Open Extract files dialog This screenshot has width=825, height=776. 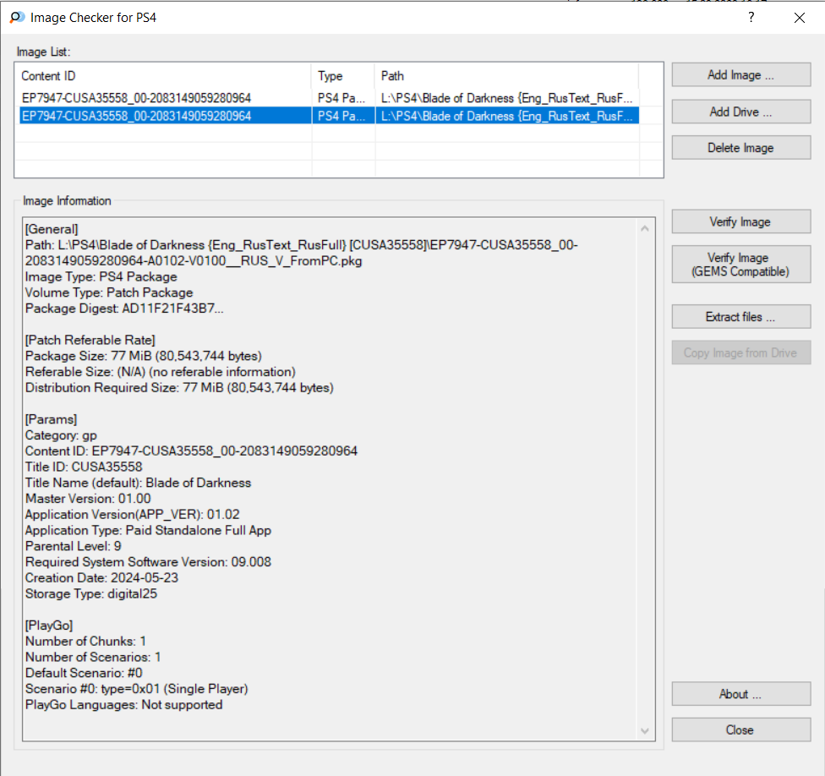[740, 317]
